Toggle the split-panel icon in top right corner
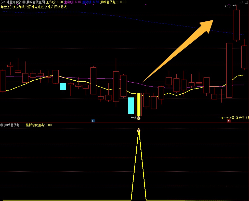Viewport: 249px width, 201px height. (x=246, y=2)
